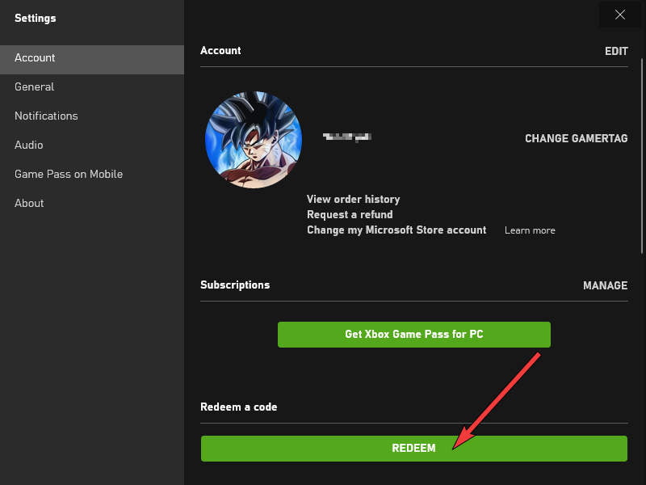Open MANAGE under Subscriptions
The image size is (646, 485).
605,285
